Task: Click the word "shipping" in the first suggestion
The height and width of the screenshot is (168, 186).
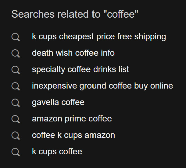Action: tap(150, 37)
